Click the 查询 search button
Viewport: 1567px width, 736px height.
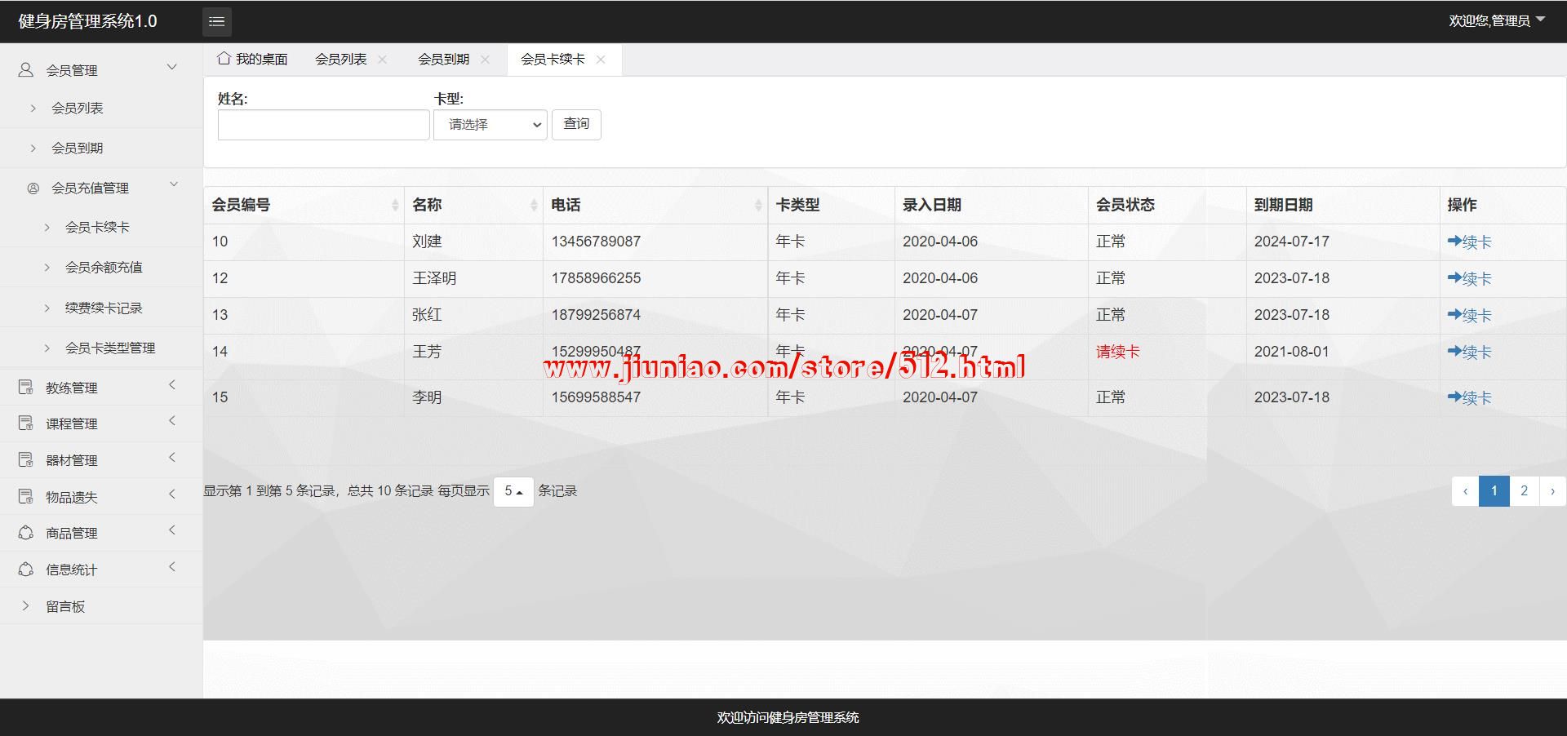[576, 124]
